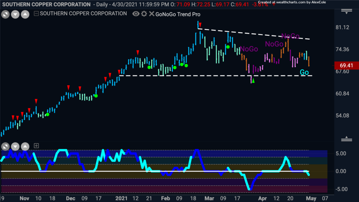Click the bottom price-scale drag handle

(346, 139)
